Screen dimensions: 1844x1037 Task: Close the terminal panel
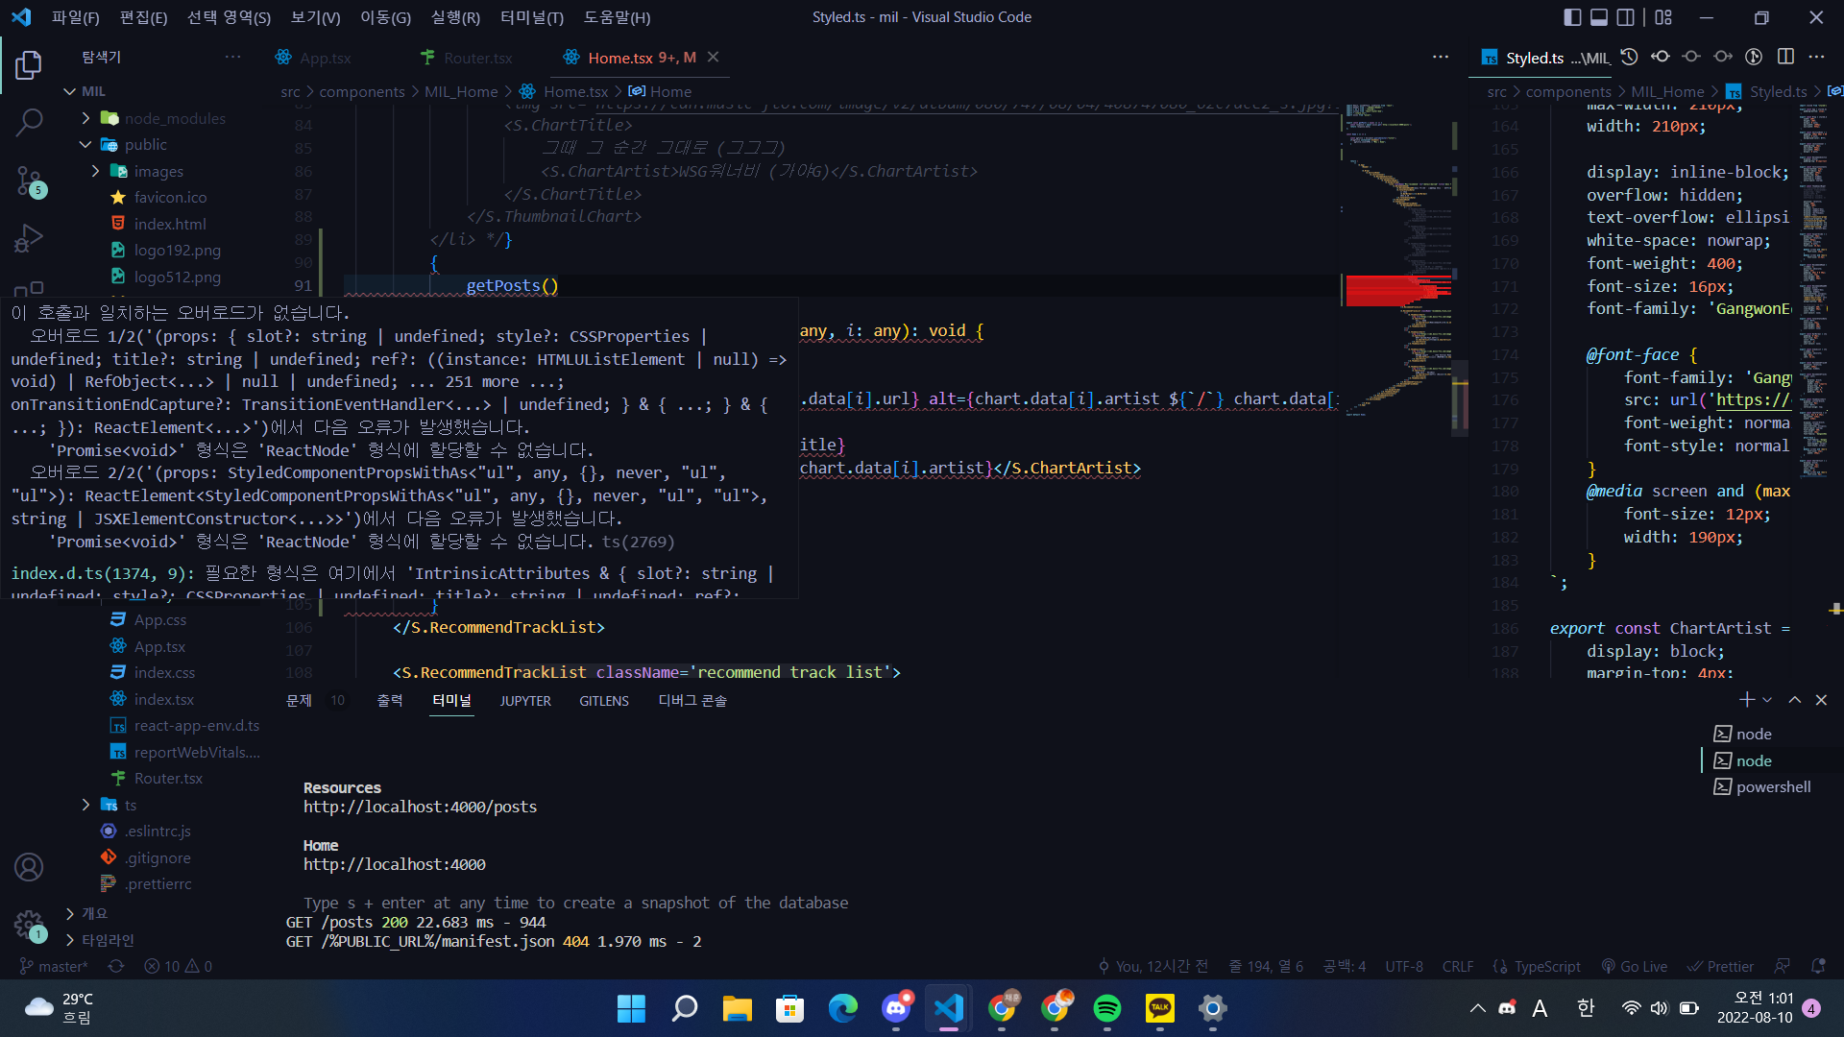tap(1821, 700)
